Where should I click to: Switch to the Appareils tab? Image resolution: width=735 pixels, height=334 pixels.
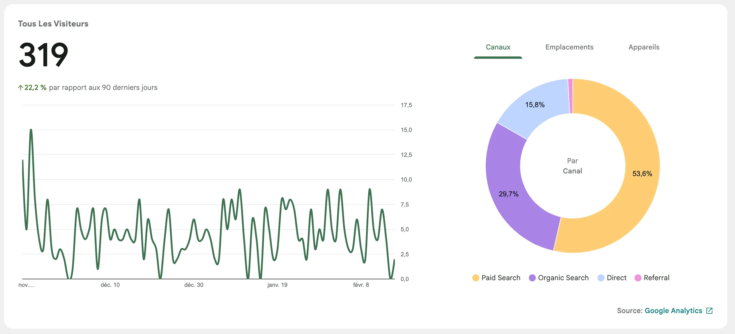click(x=644, y=47)
